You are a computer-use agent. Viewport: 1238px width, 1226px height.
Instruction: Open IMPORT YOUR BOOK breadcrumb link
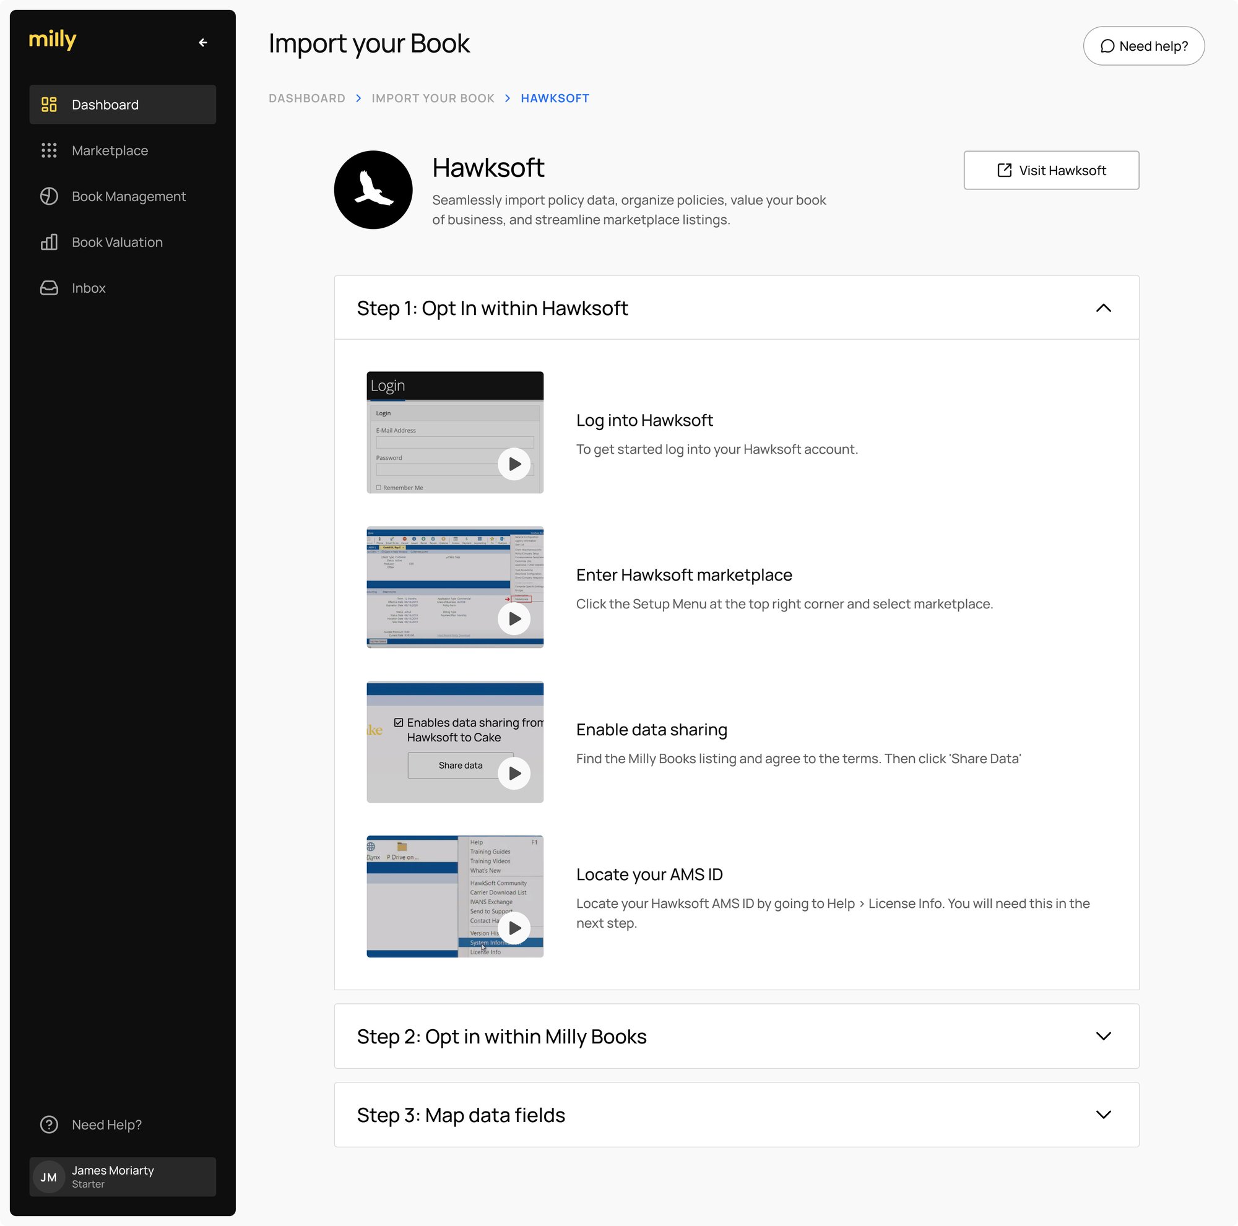433,98
